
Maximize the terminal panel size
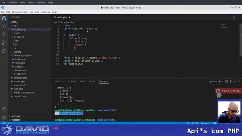click(235, 82)
